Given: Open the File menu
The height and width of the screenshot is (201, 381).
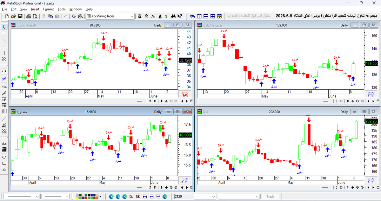Looking at the screenshot, I should coord(4,9).
